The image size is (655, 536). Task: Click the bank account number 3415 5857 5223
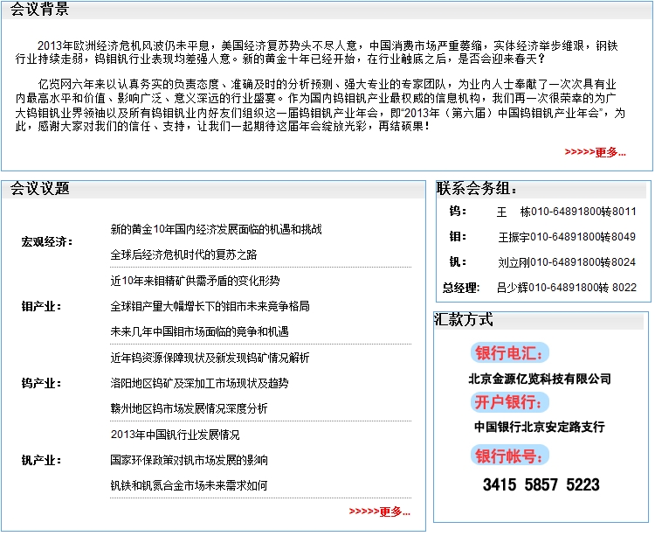[x=541, y=484]
